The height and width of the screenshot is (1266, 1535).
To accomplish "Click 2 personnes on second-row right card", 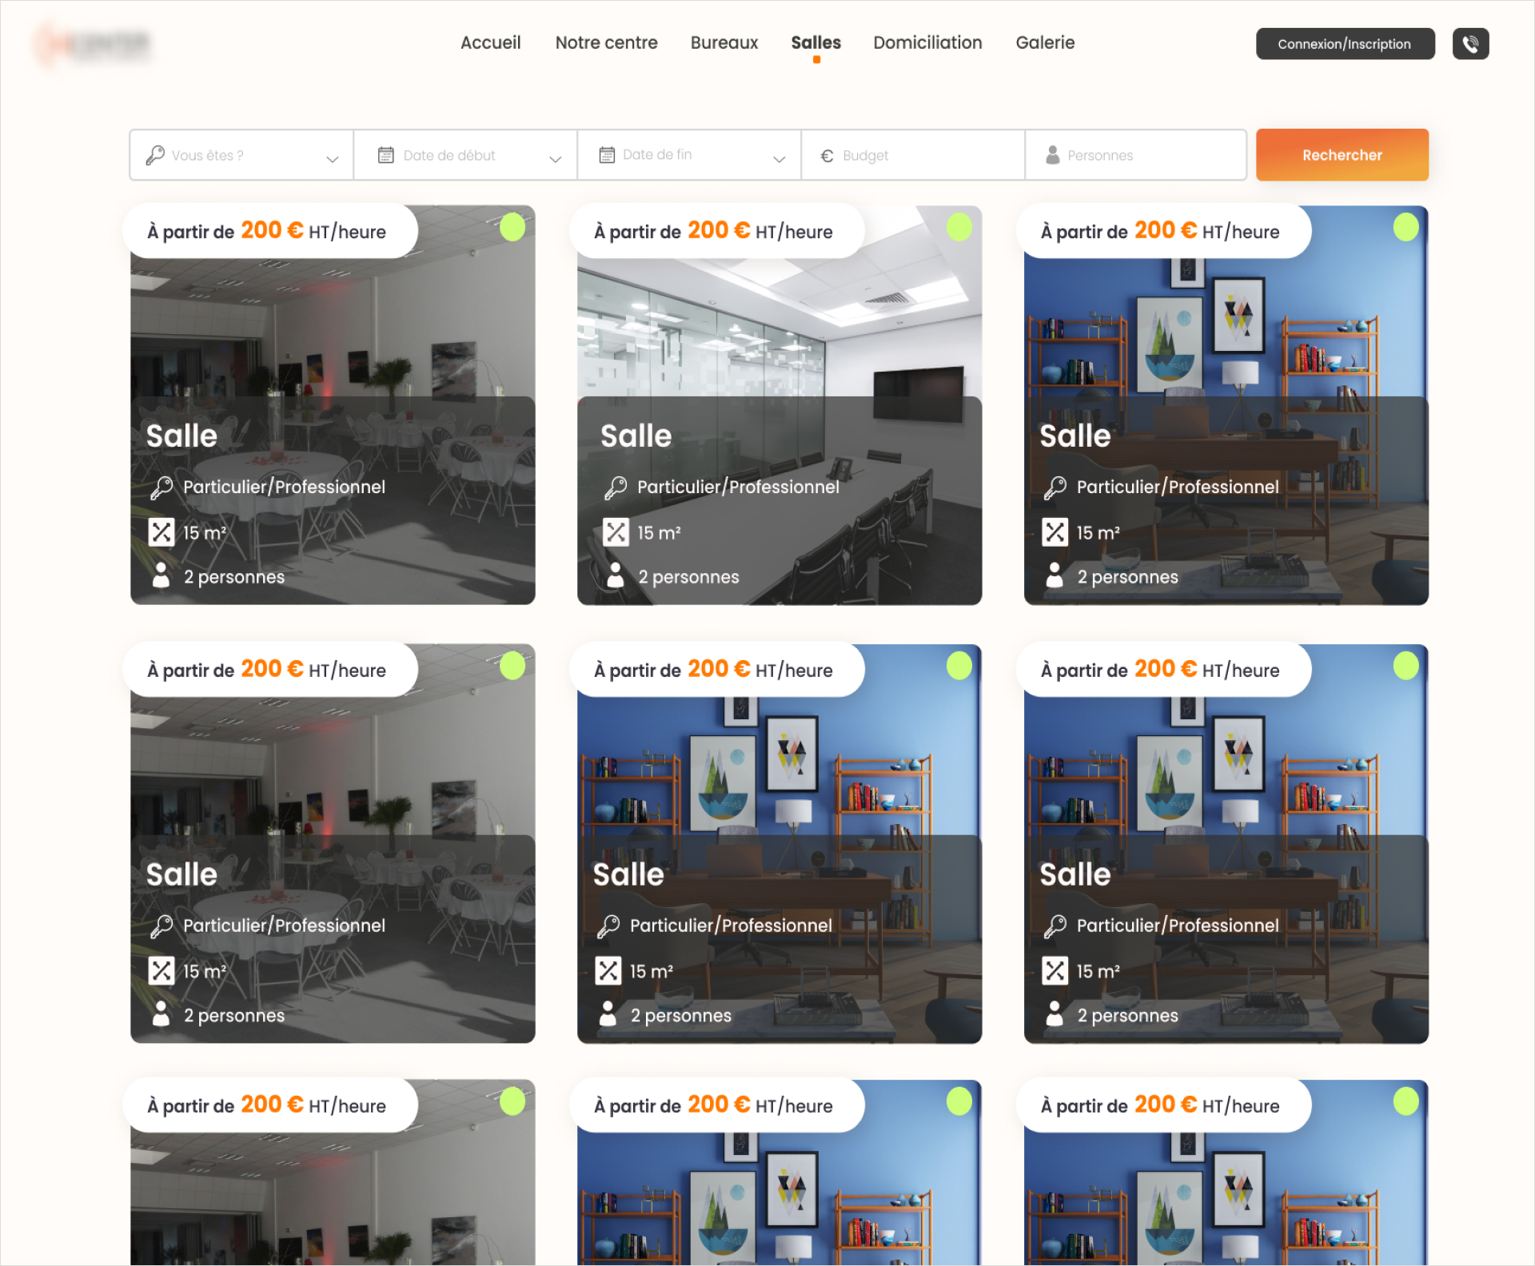I will pyautogui.click(x=1127, y=1015).
